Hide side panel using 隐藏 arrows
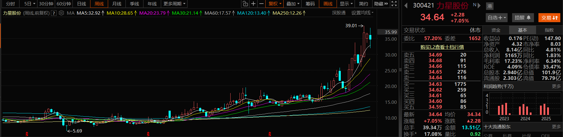This screenshot has height=137, width=563. pyautogui.click(x=381, y=4)
